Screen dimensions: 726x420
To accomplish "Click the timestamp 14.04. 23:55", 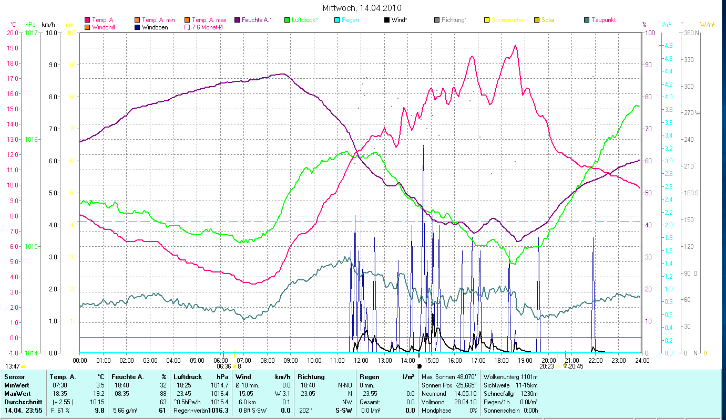I will point(24,411).
